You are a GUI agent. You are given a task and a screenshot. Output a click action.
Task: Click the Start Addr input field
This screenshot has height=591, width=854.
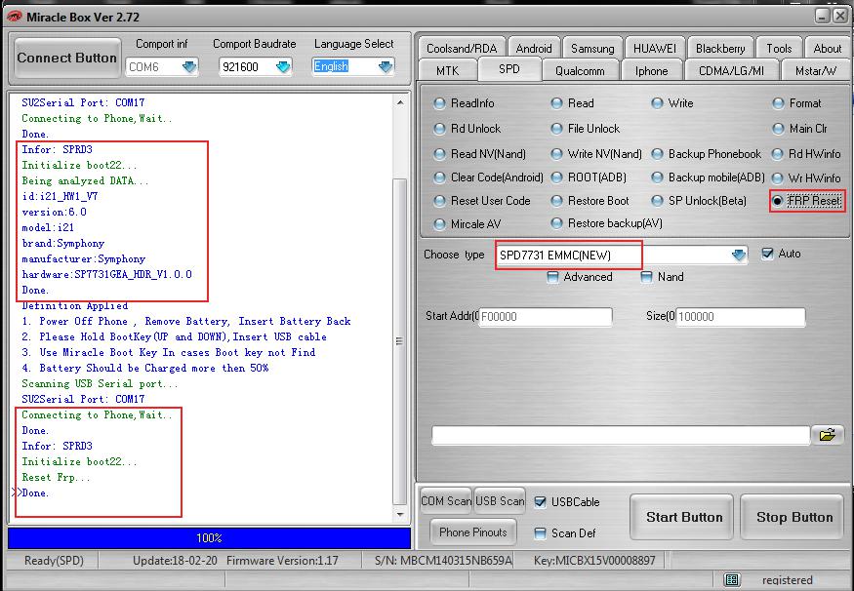[x=546, y=317]
